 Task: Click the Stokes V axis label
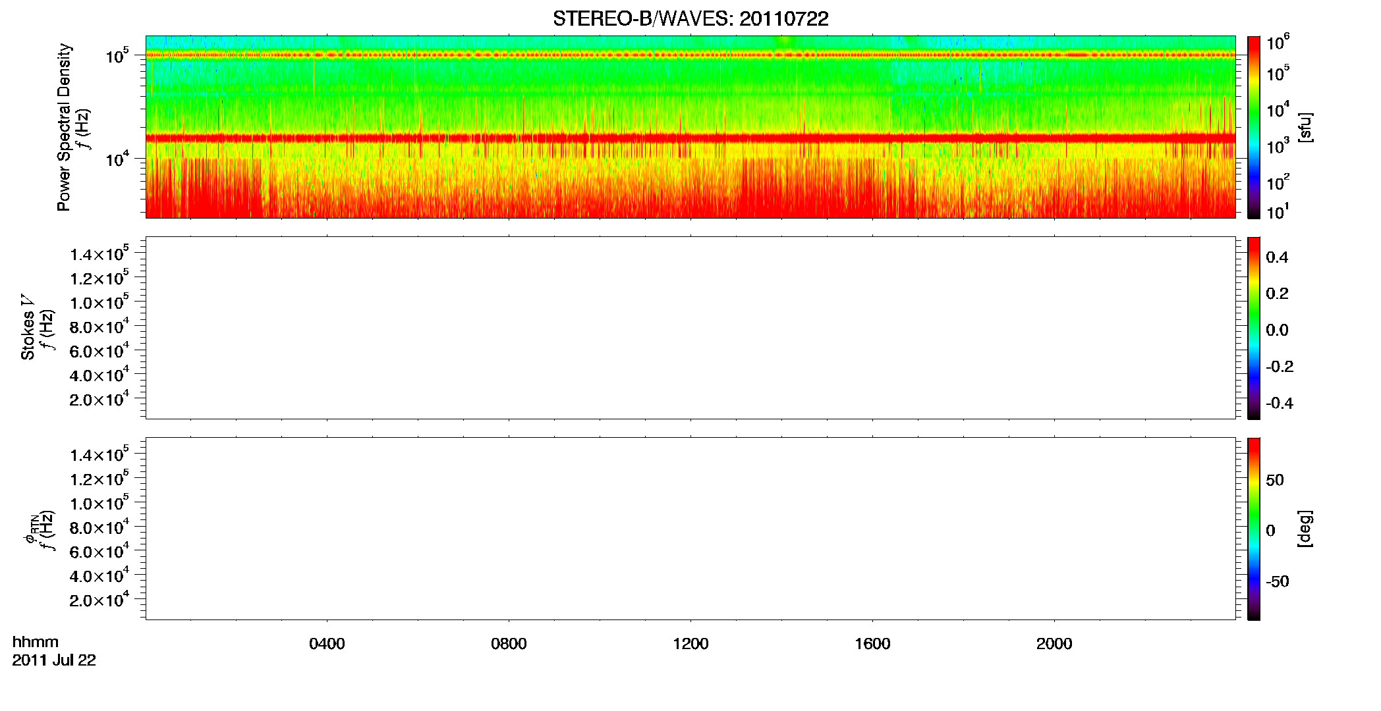[x=28, y=328]
